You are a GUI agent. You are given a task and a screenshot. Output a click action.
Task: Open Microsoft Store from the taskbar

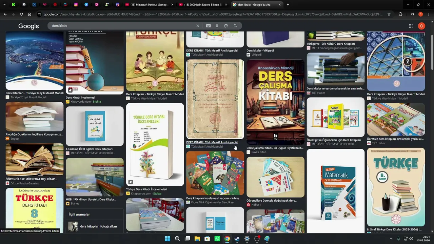(x=207, y=239)
